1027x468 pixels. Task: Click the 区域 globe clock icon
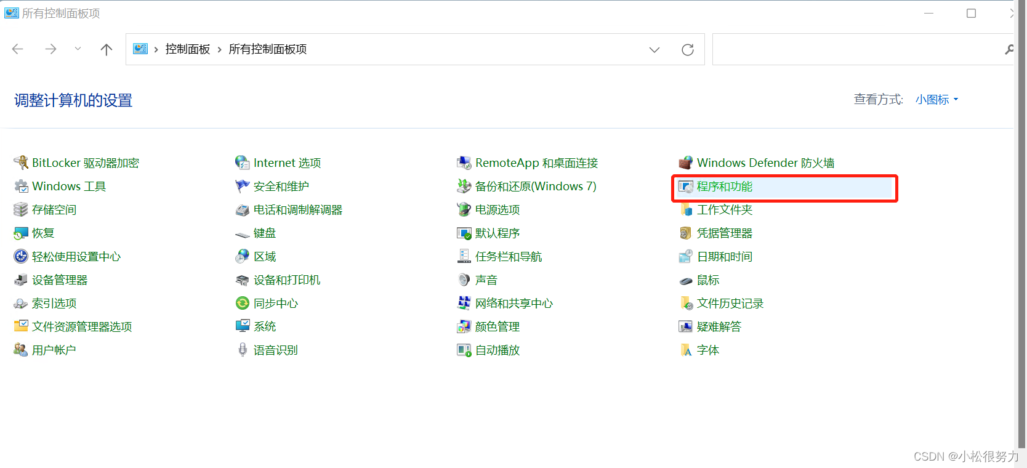point(243,256)
